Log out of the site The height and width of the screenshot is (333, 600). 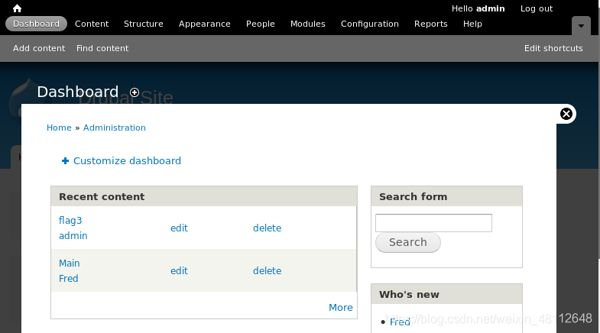tap(537, 8)
